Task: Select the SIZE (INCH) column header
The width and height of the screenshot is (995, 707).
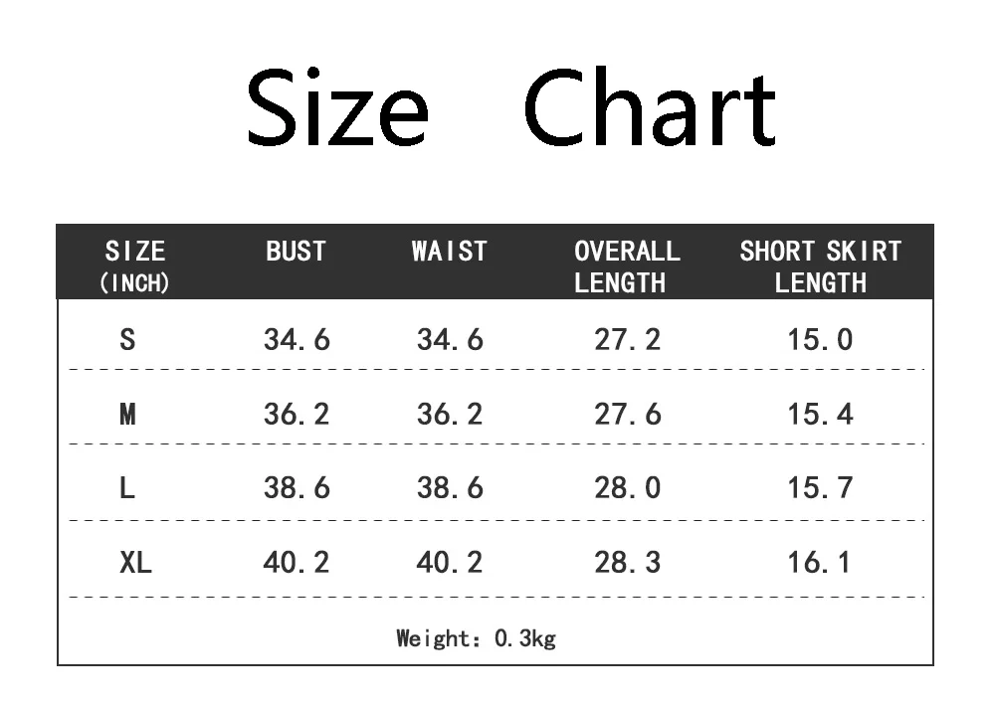Action: [135, 266]
